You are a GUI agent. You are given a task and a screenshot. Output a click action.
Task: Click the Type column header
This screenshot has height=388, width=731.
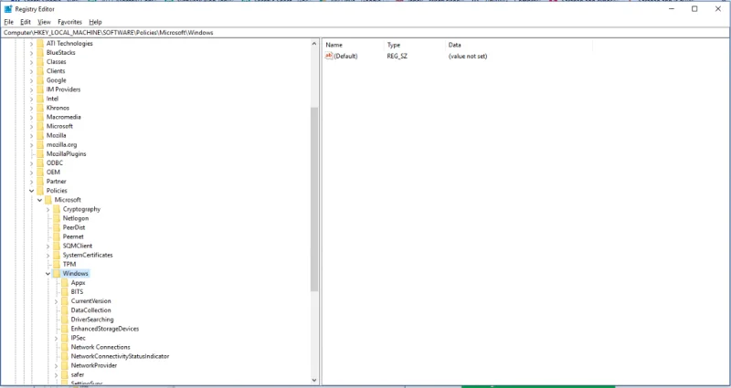(415, 45)
